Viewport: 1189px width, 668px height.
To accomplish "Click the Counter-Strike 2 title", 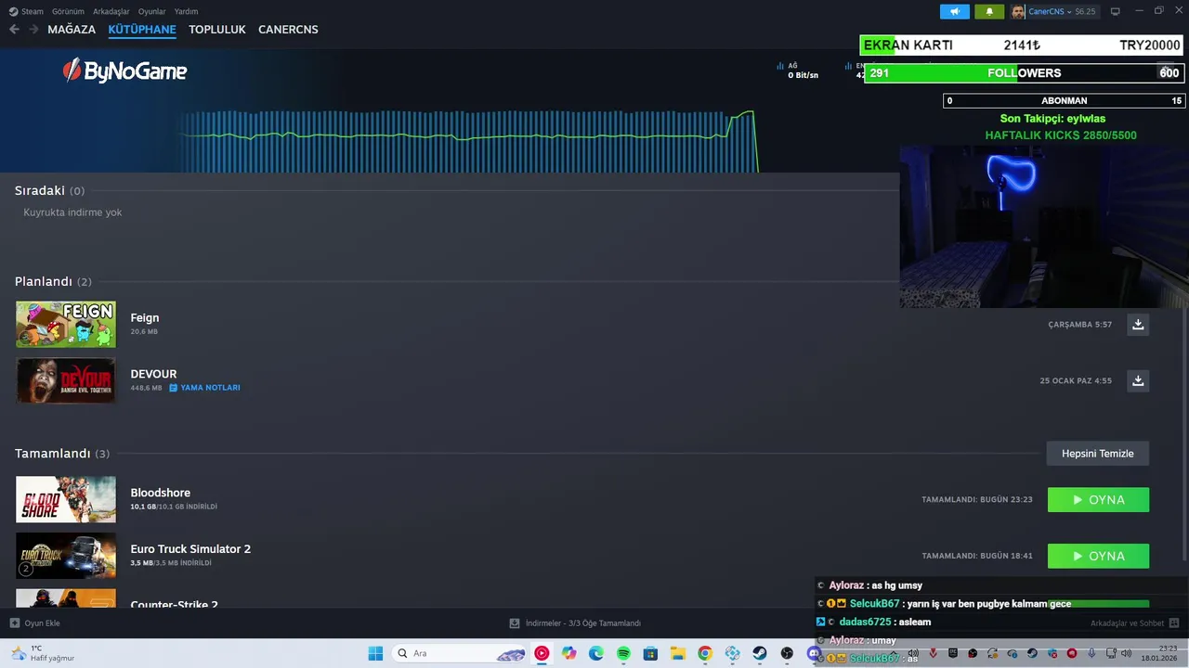I will (x=174, y=604).
